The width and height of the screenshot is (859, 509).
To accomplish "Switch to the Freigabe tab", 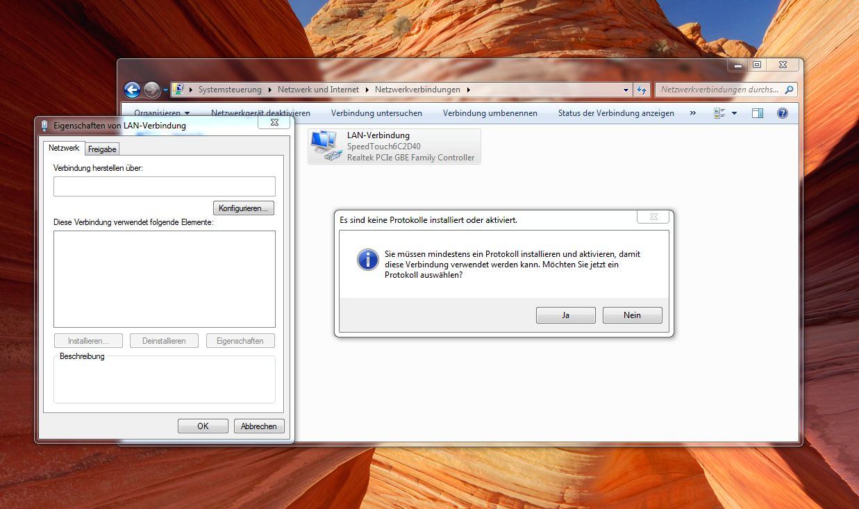I will tap(102, 149).
